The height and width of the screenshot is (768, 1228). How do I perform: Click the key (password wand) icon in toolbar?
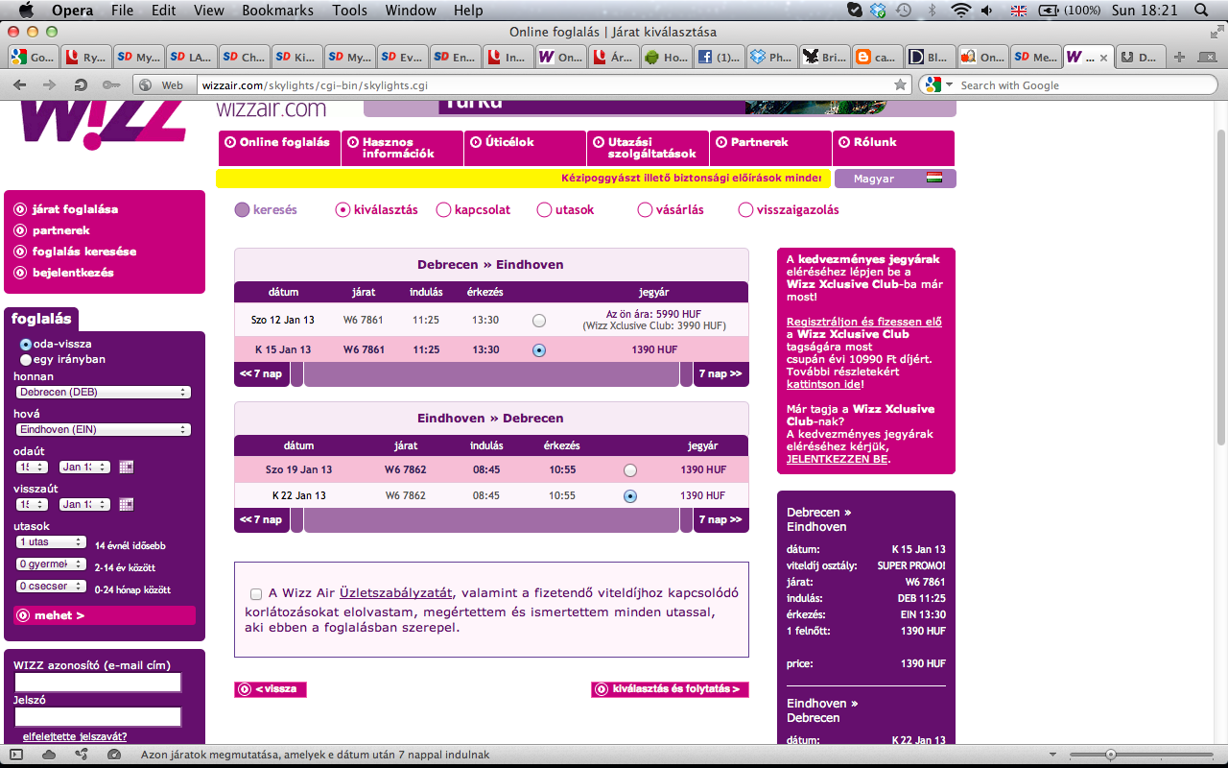click(112, 84)
